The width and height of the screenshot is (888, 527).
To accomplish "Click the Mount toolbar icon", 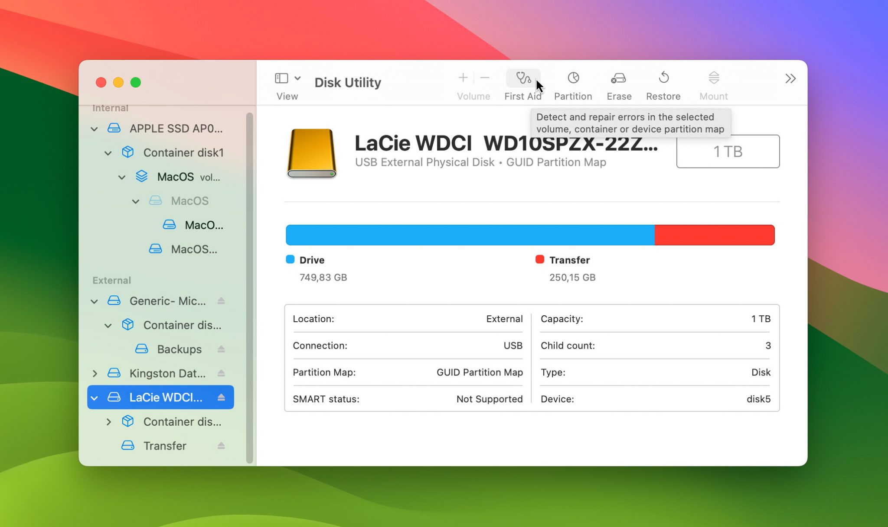I will pos(713,82).
